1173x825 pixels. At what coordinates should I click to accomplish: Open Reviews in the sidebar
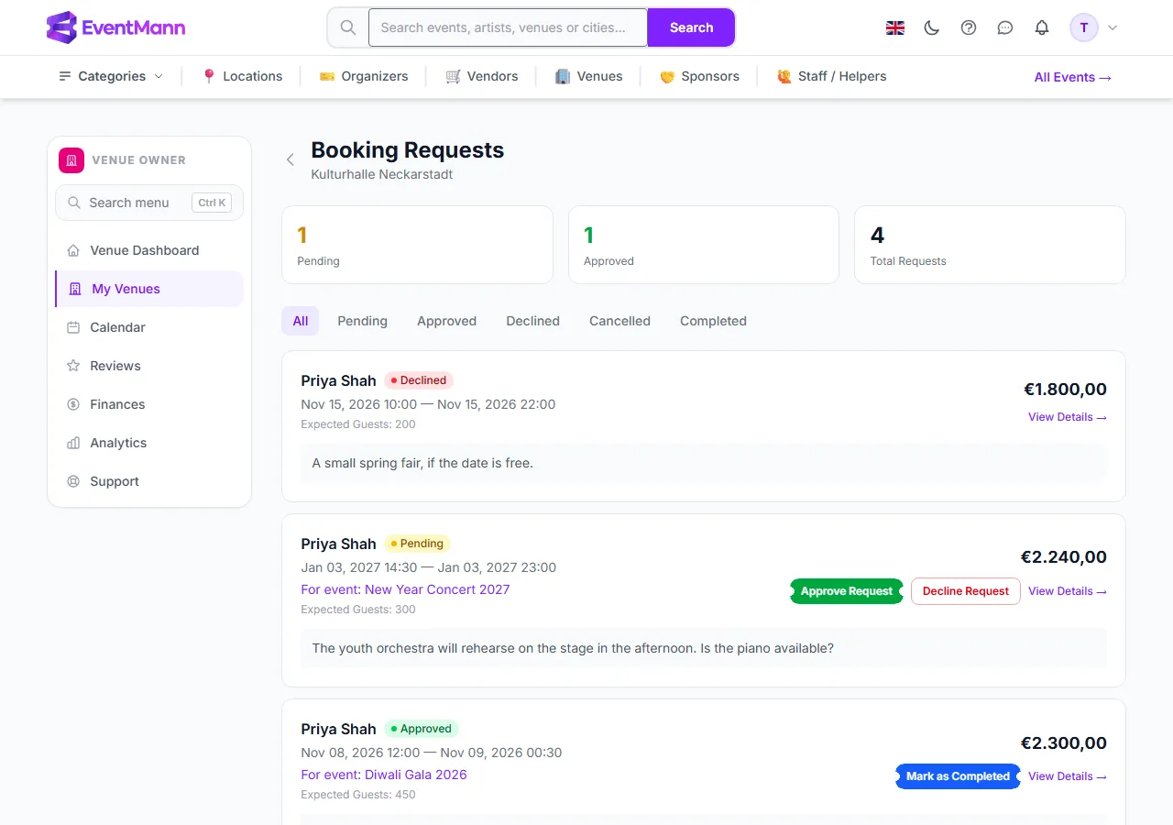click(x=149, y=366)
